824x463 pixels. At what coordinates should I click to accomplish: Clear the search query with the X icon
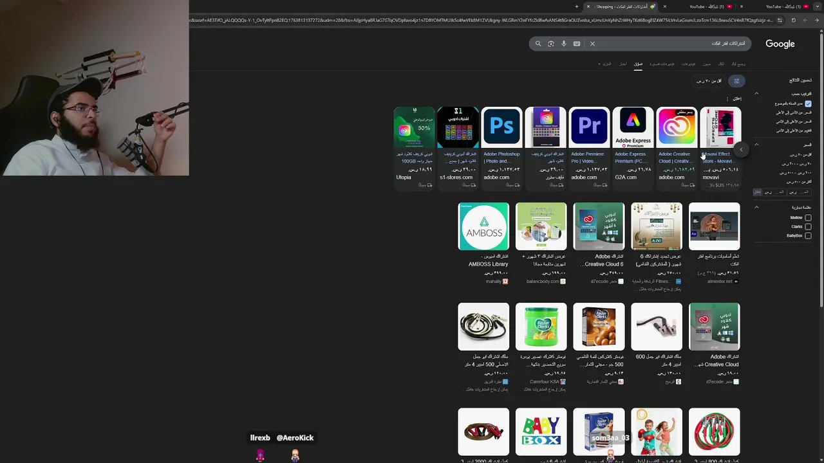592,44
